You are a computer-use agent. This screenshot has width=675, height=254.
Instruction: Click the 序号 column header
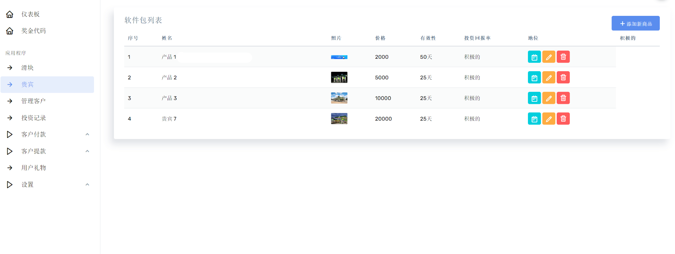[x=133, y=38]
